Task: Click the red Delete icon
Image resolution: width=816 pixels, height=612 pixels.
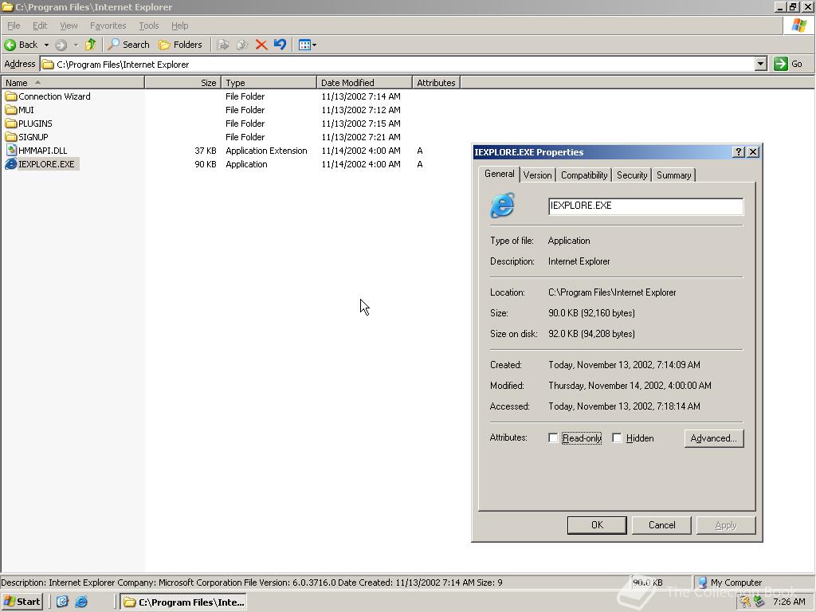Action: (x=261, y=45)
